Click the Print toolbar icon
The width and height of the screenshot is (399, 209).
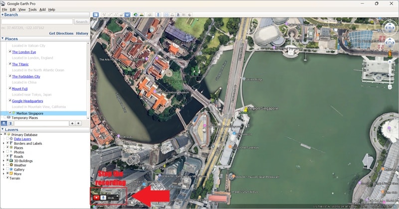(x=172, y=15)
